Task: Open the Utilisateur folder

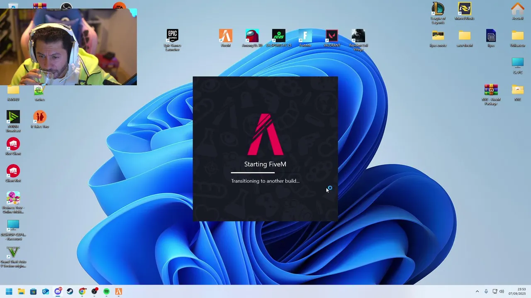Action: [x=517, y=38]
